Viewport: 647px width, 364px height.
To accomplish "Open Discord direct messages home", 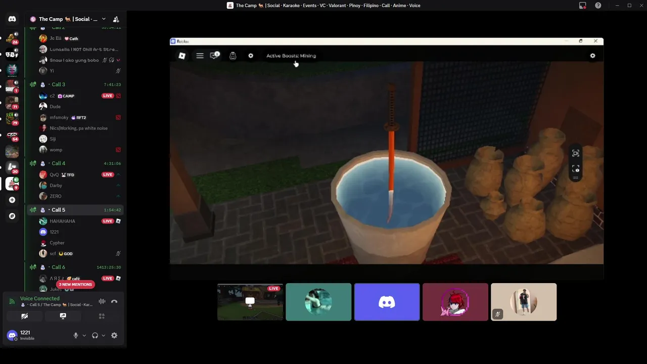I will pos(12,19).
